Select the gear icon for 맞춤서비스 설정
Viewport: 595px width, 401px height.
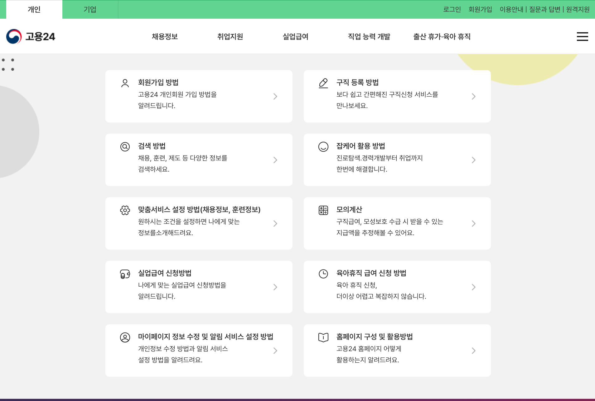point(125,211)
